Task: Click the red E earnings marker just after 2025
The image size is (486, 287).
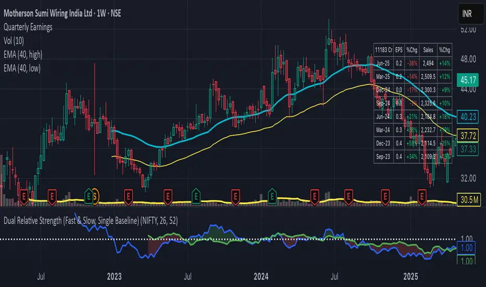Action: click(421, 197)
